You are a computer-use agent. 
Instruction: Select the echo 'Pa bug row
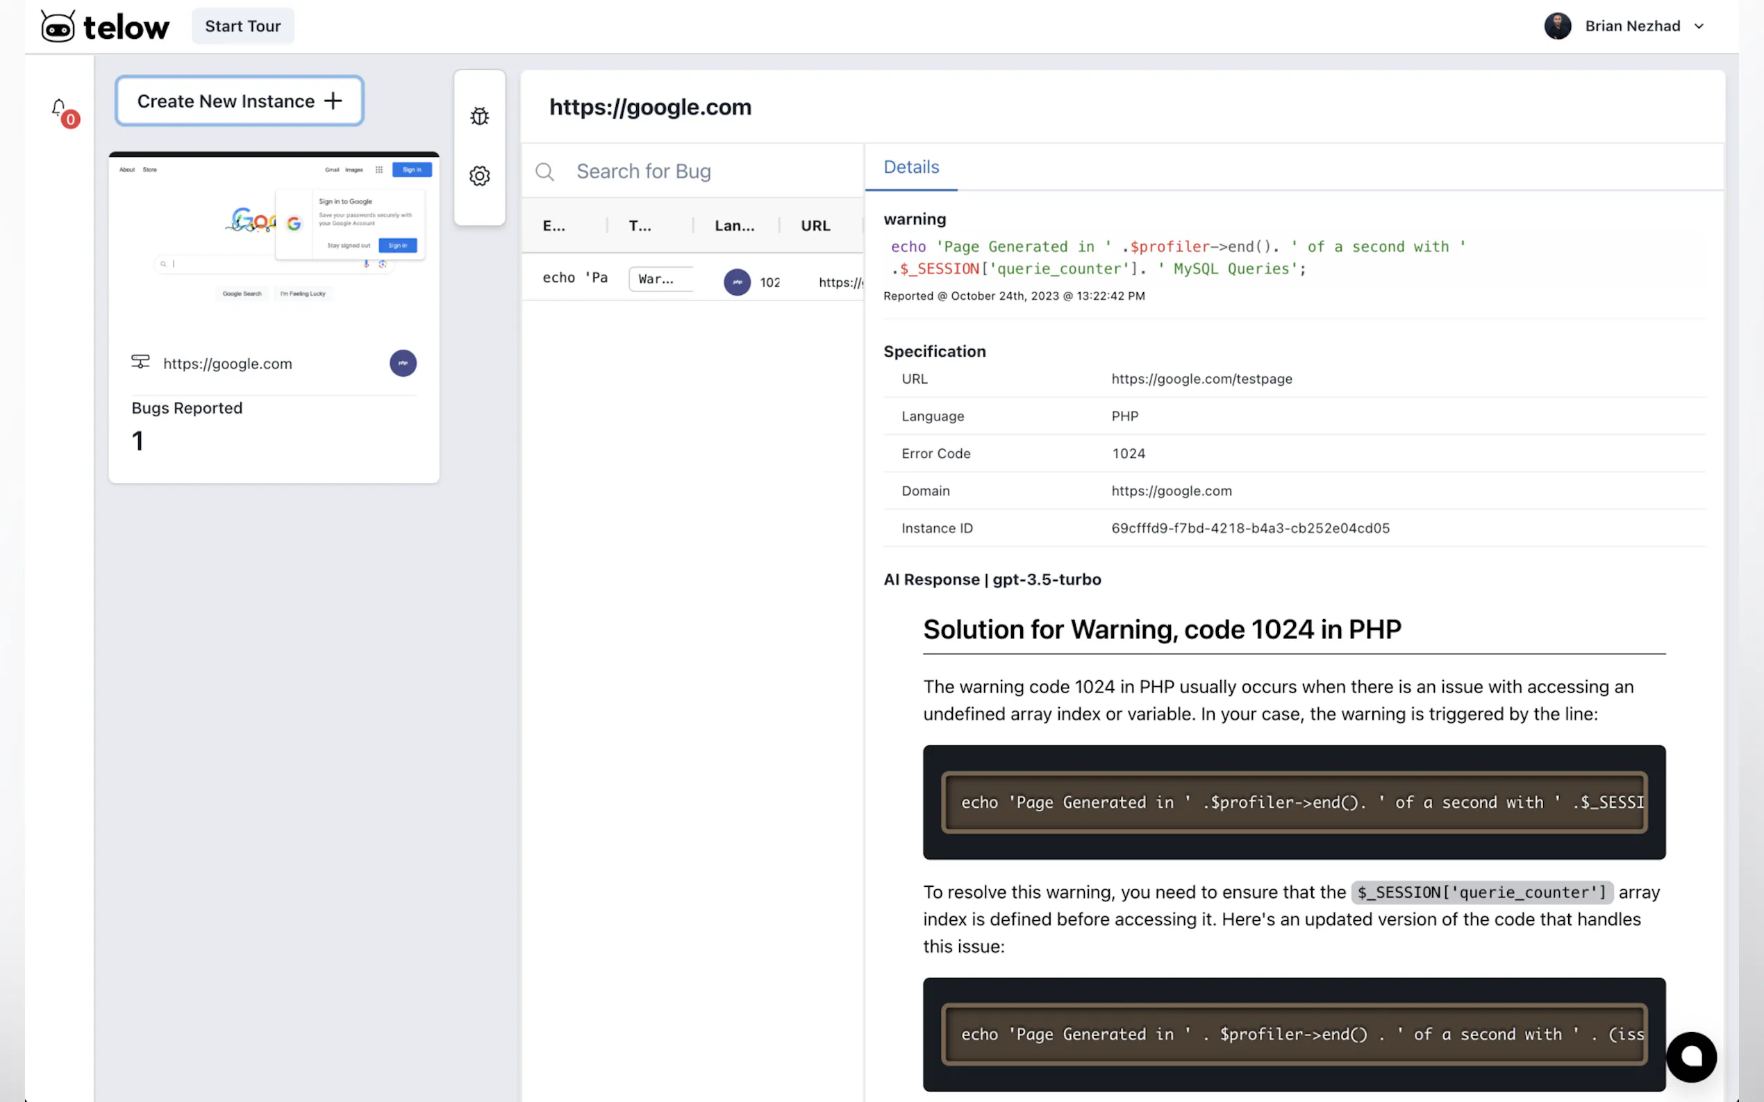pos(575,278)
